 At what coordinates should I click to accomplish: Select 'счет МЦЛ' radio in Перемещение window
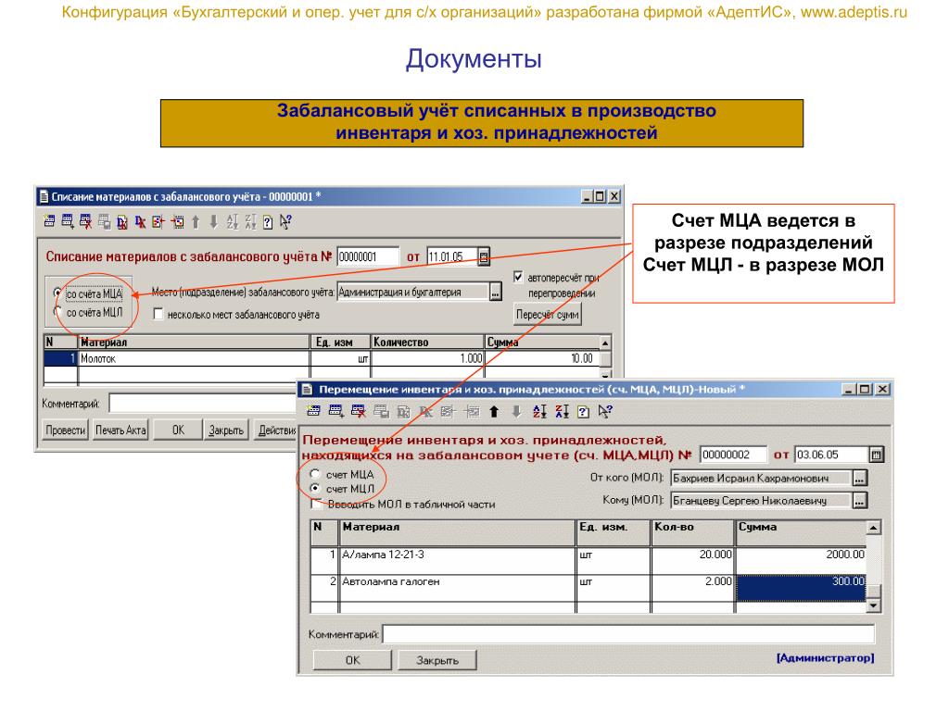coord(315,488)
